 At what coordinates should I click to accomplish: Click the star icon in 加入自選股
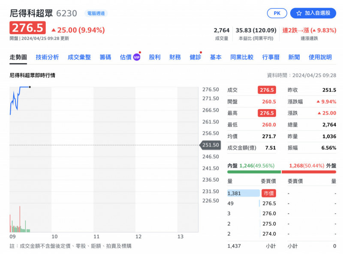point(299,13)
